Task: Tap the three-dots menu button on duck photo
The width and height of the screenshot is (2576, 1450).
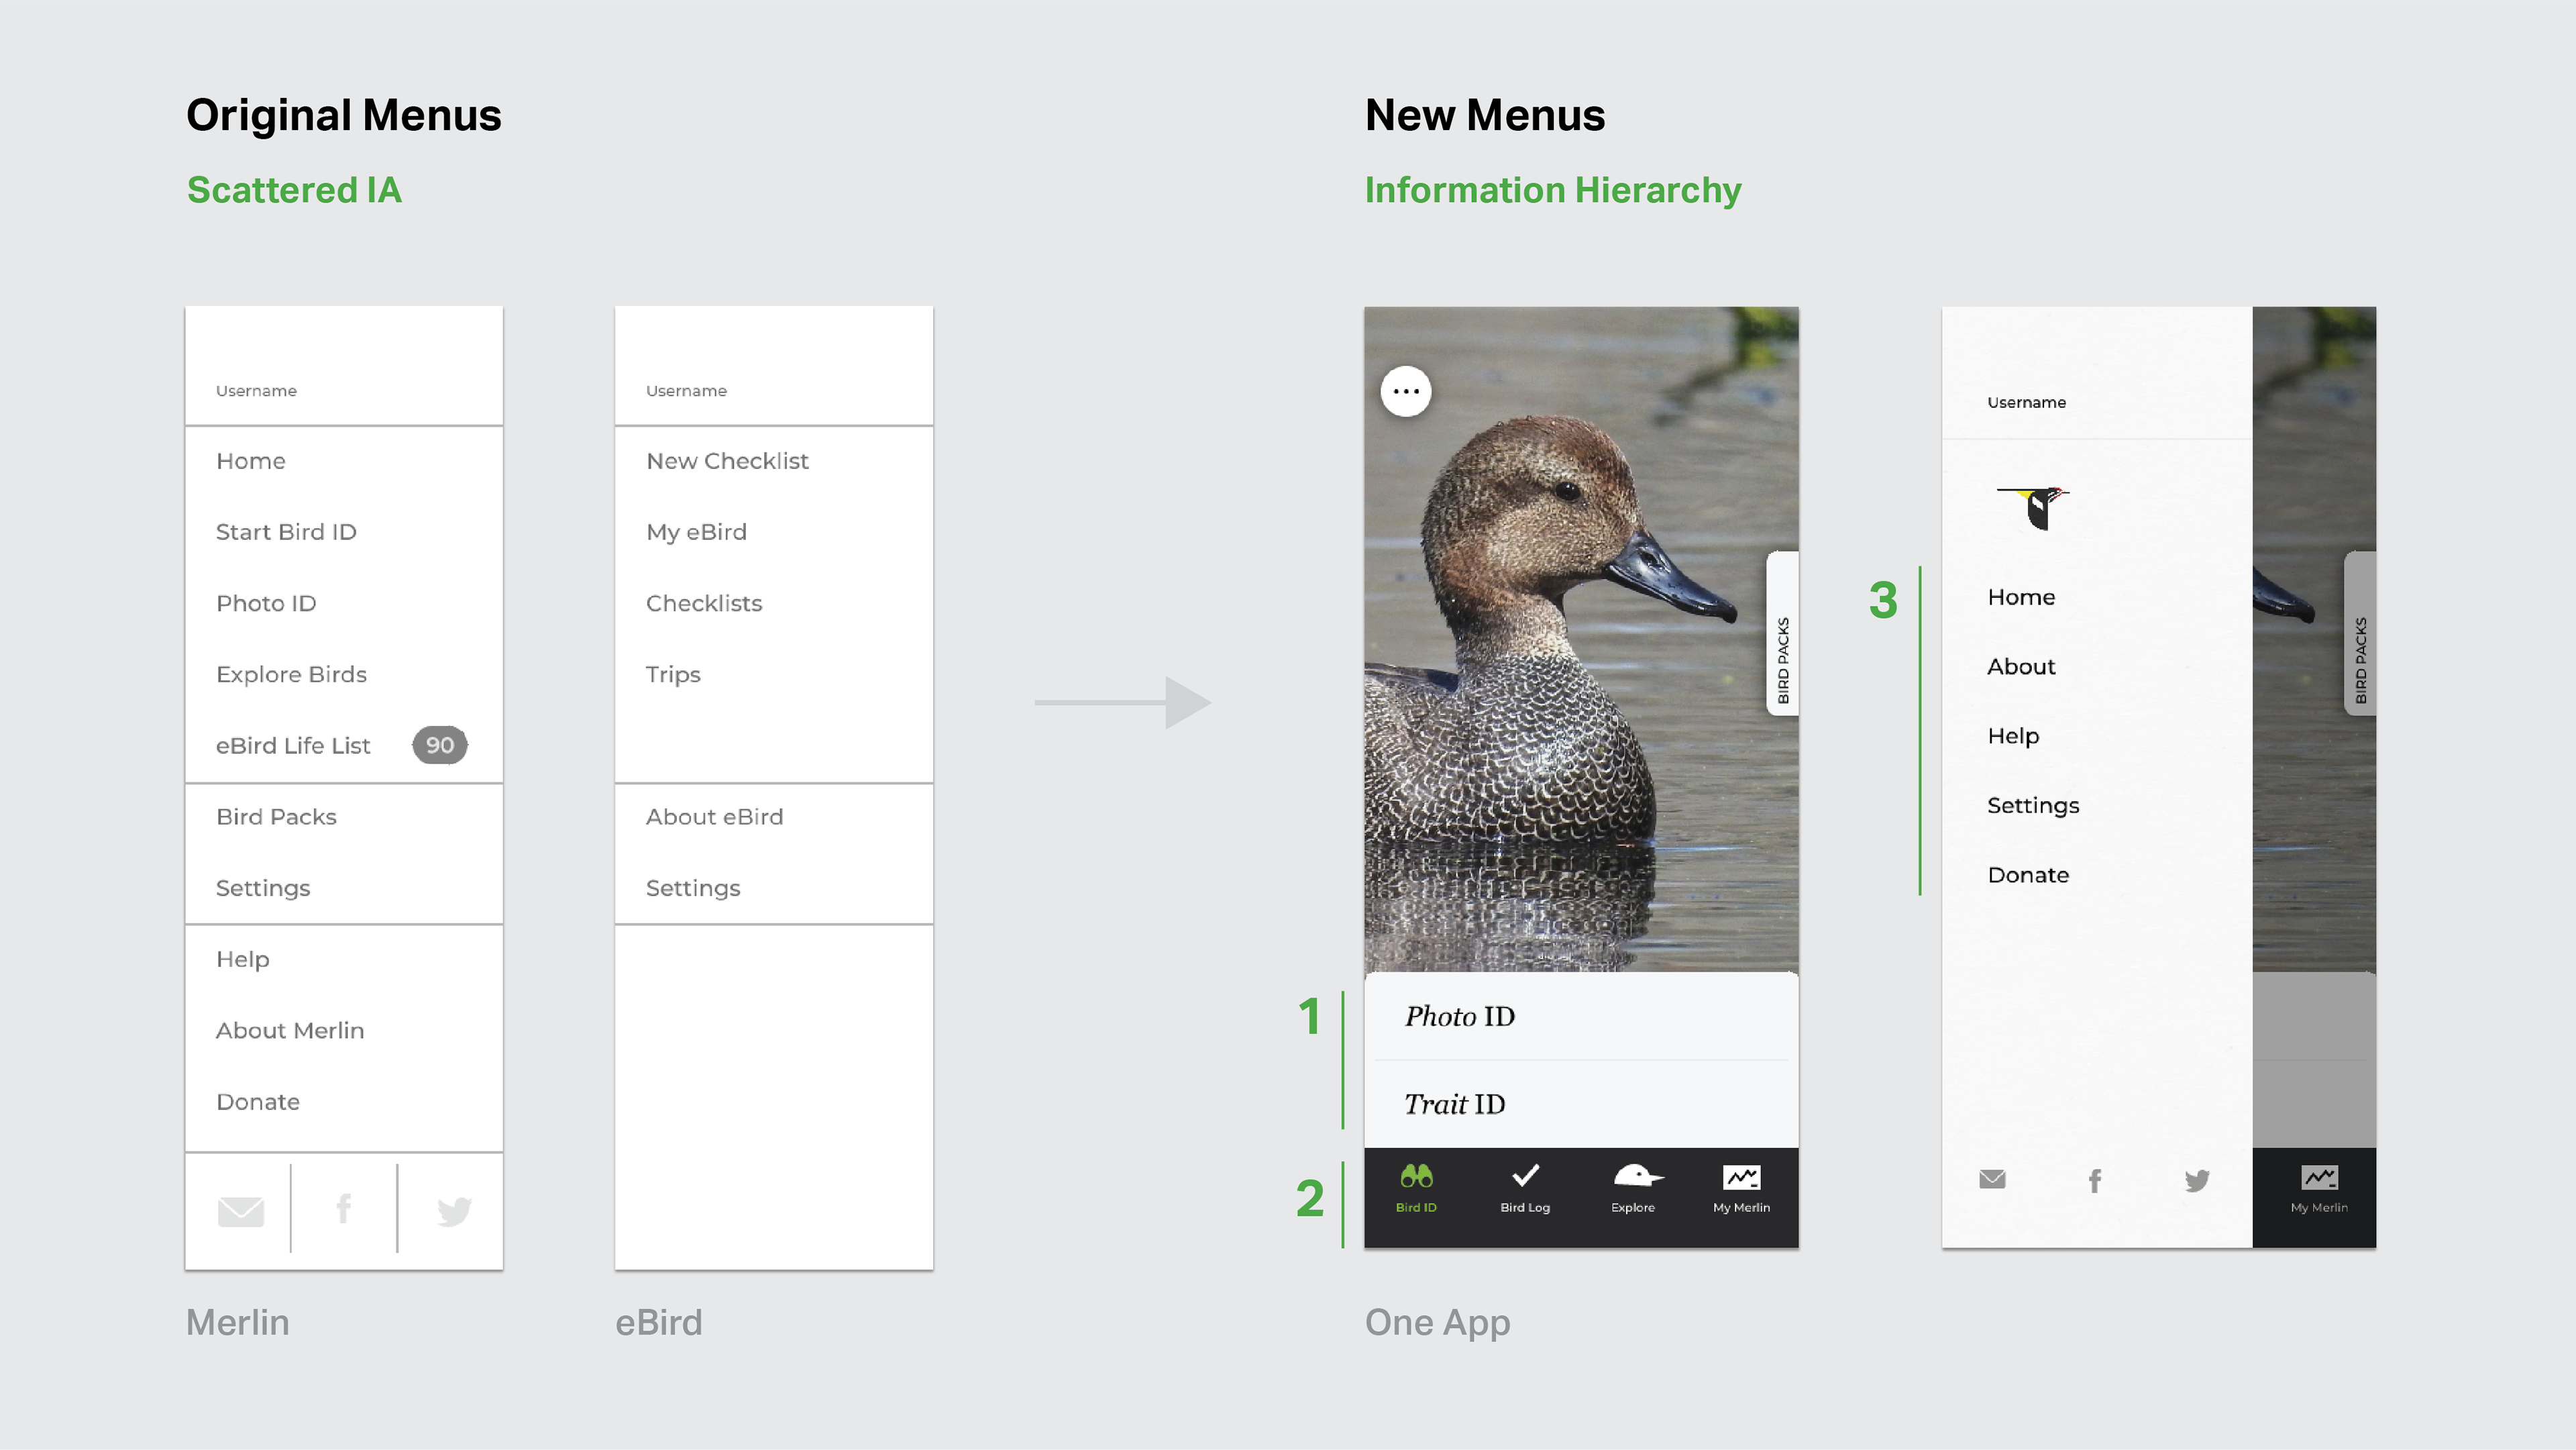Action: coord(1406,391)
